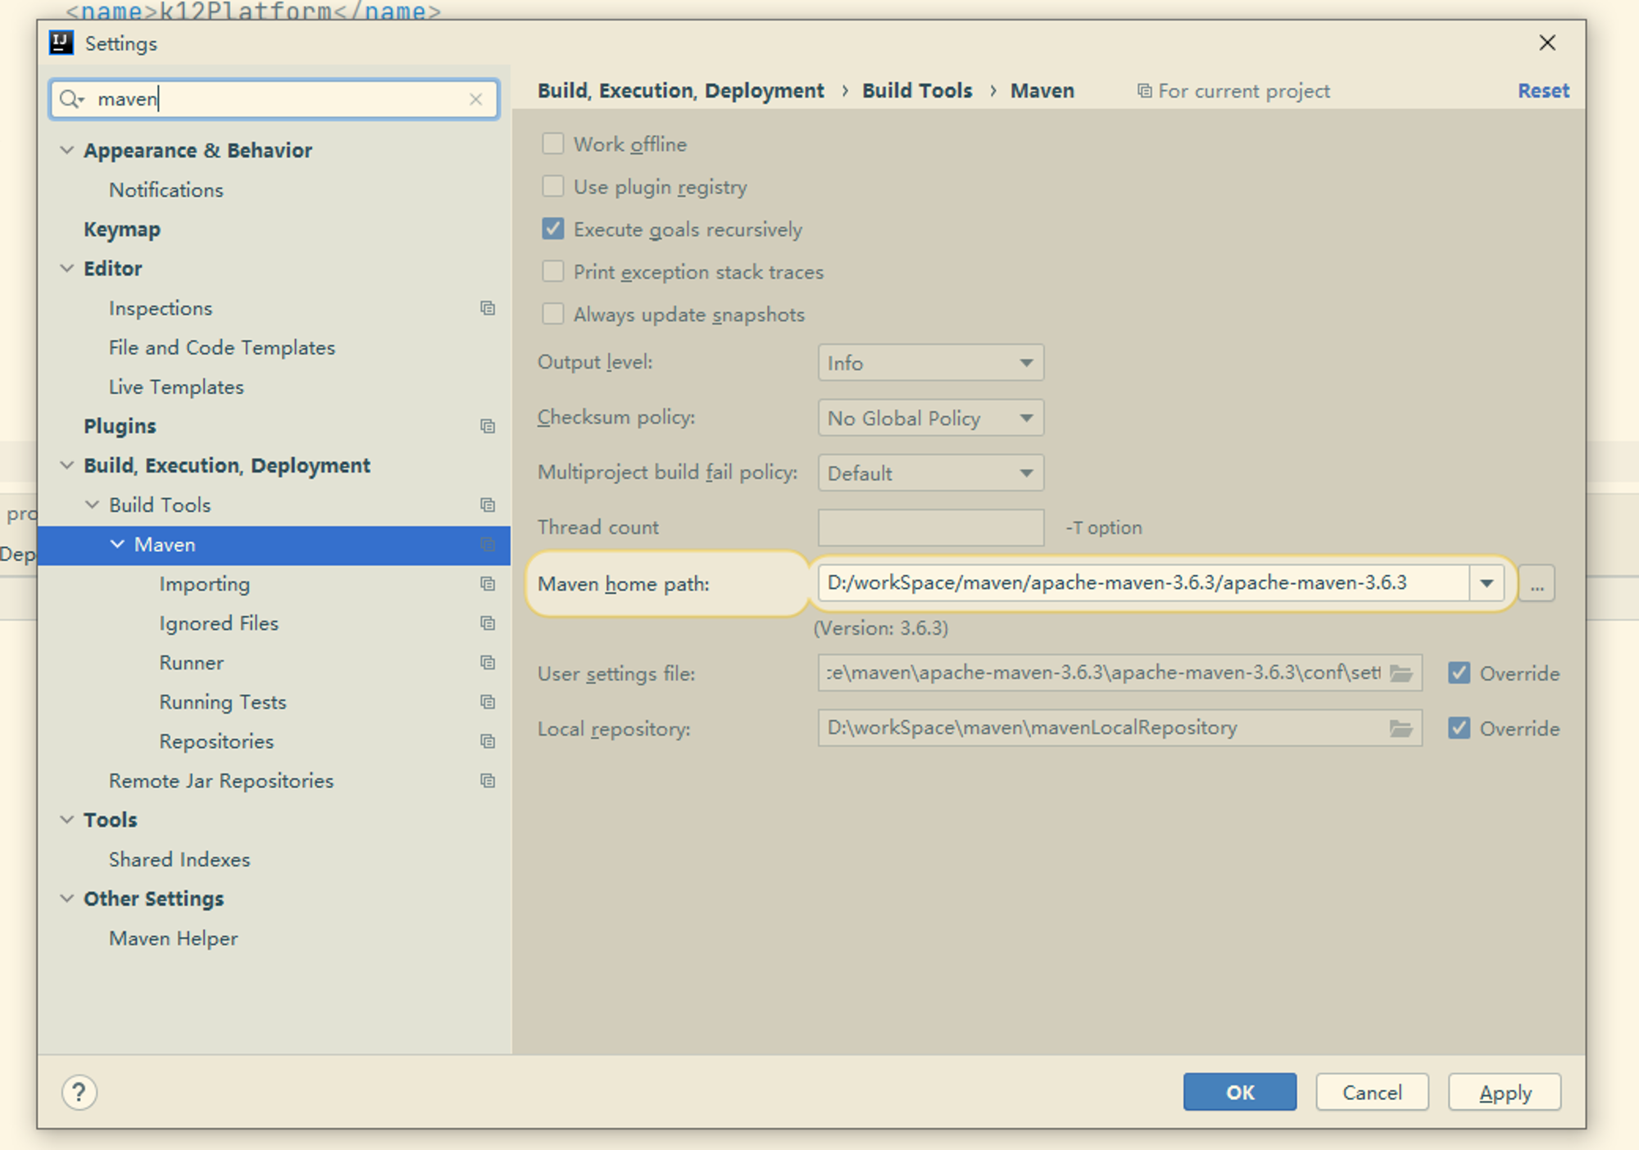Enable Always update snapshots checkbox
This screenshot has height=1150, width=1639.
[x=553, y=314]
